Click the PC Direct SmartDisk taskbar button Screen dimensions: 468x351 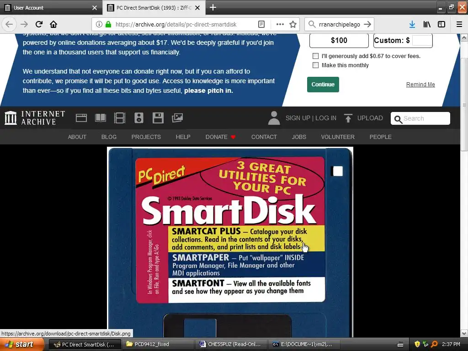click(x=85, y=345)
